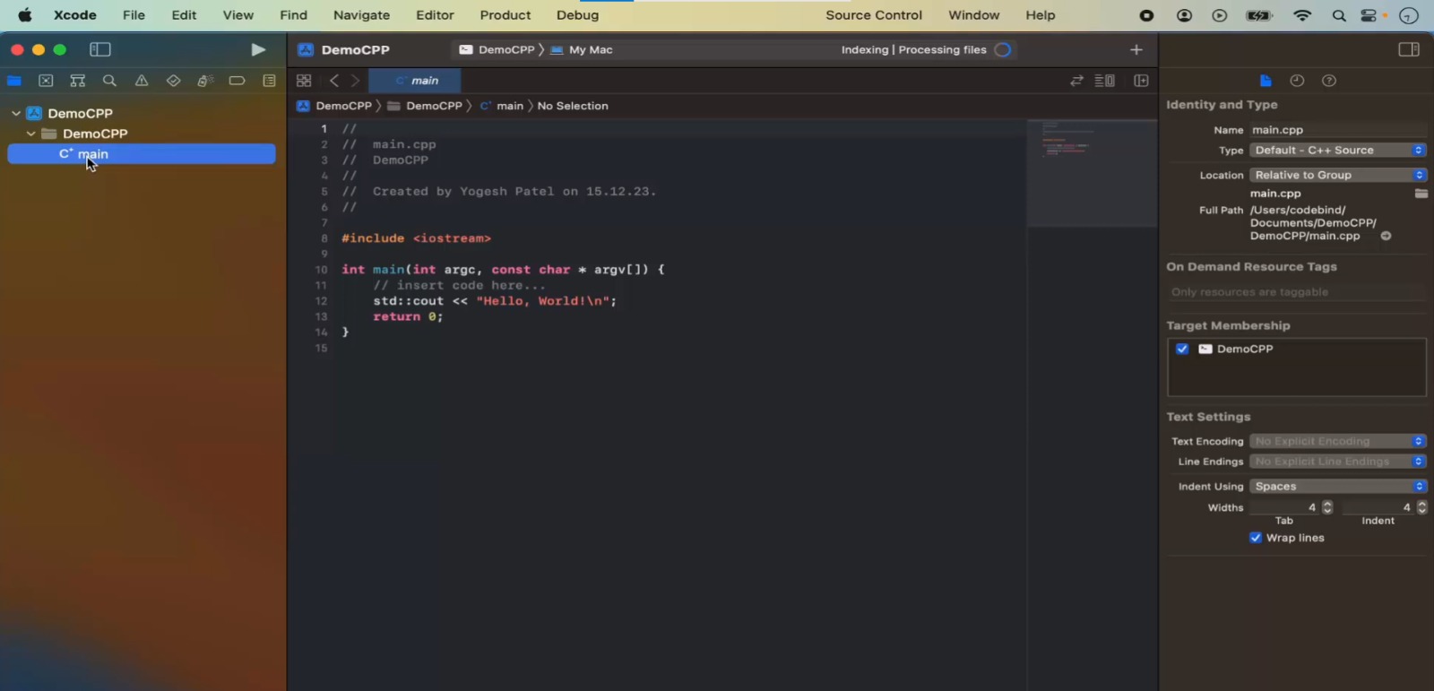The height and width of the screenshot is (691, 1434).
Task: Open the Find navigator magnifier icon
Action: coord(109,81)
